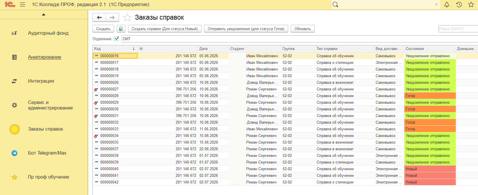Open the history clock icon
Image resolution: width=478 pixels, height=195 pixels.
point(459,5)
